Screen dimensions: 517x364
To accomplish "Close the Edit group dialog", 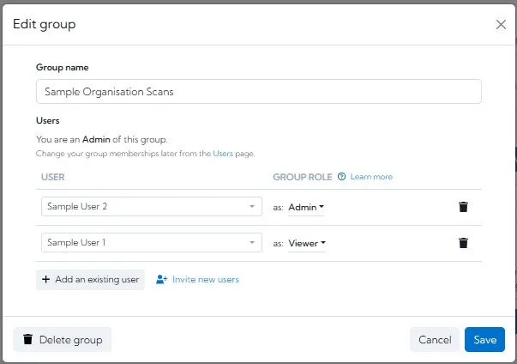I will [x=501, y=24].
